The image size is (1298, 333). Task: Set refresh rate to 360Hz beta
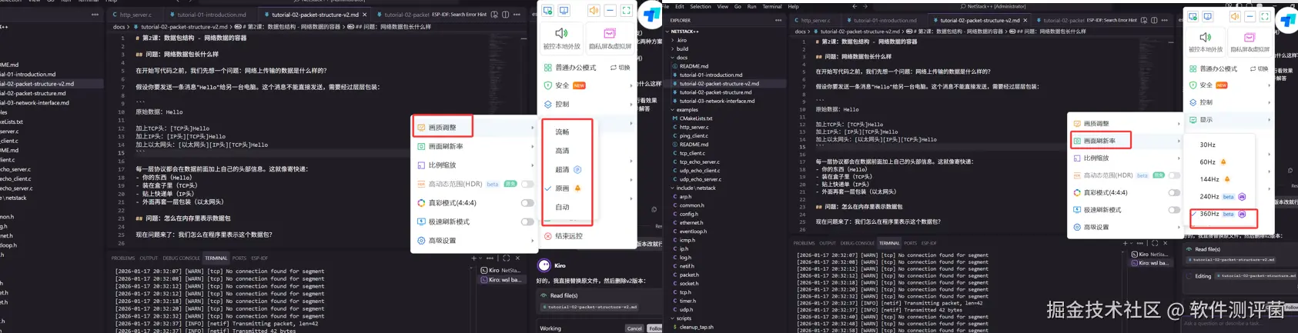point(1221,214)
